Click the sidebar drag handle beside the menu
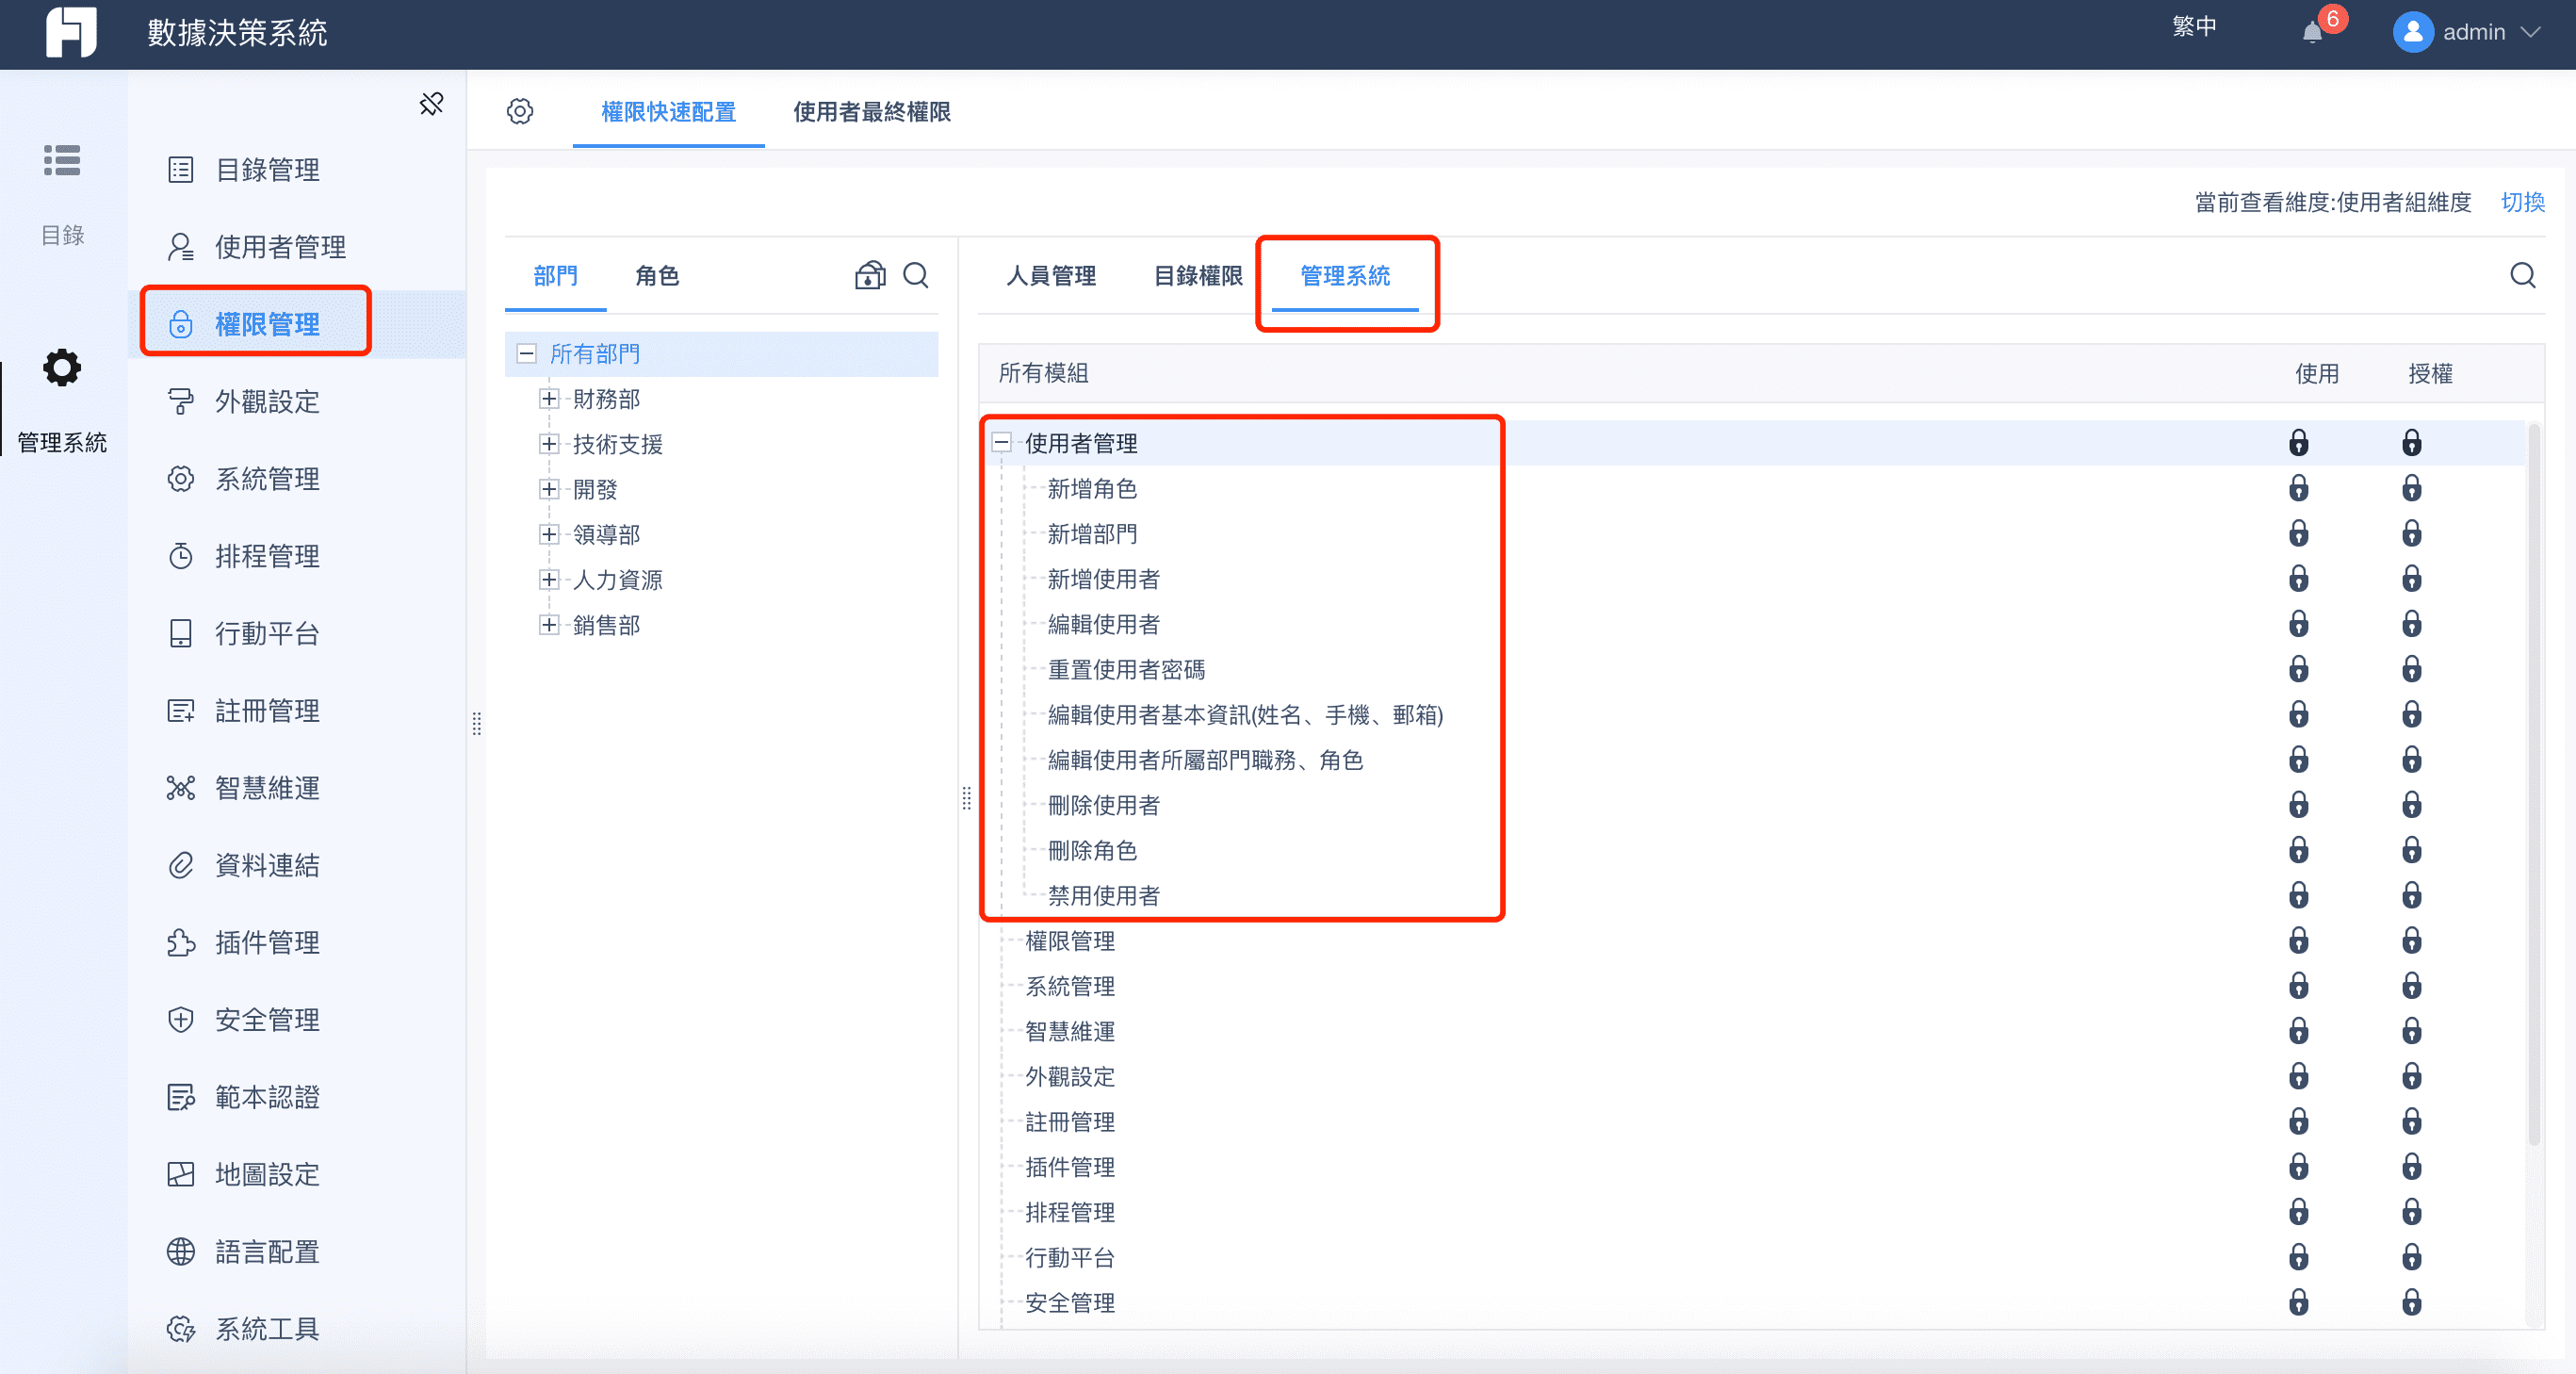The width and height of the screenshot is (2576, 1374). click(x=477, y=723)
